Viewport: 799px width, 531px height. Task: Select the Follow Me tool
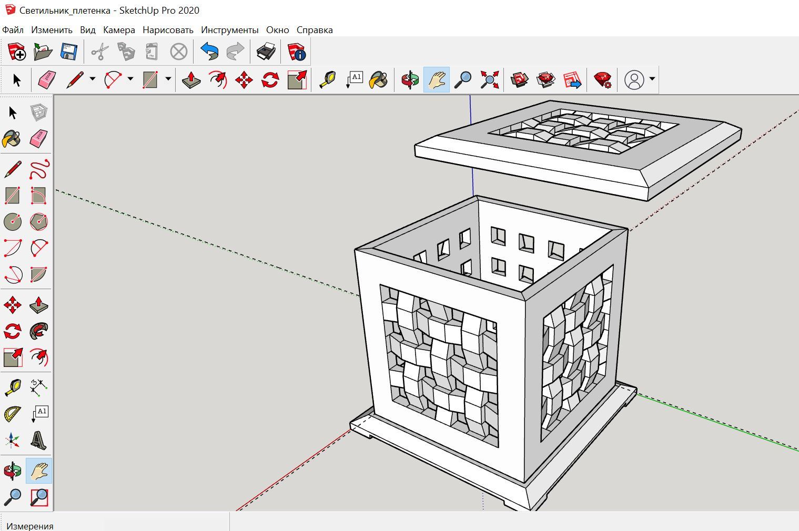point(39,331)
